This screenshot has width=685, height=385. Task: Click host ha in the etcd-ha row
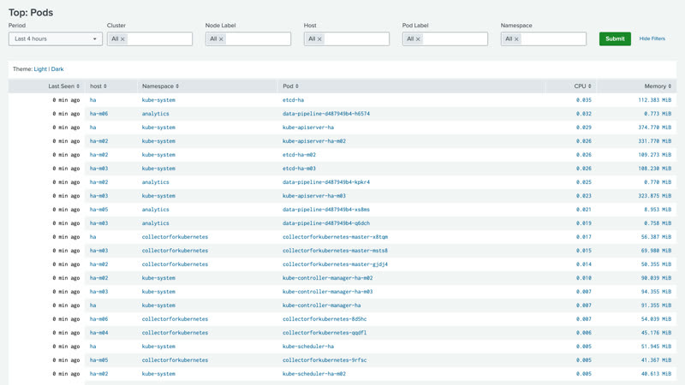coord(92,100)
